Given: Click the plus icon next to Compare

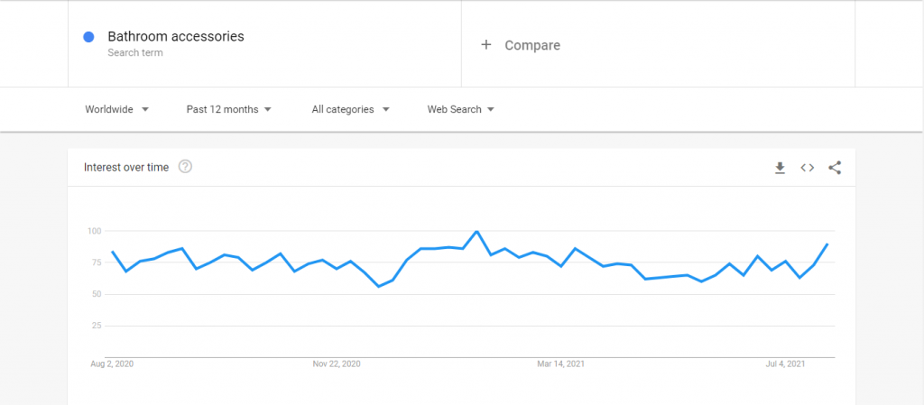Looking at the screenshot, I should (486, 45).
